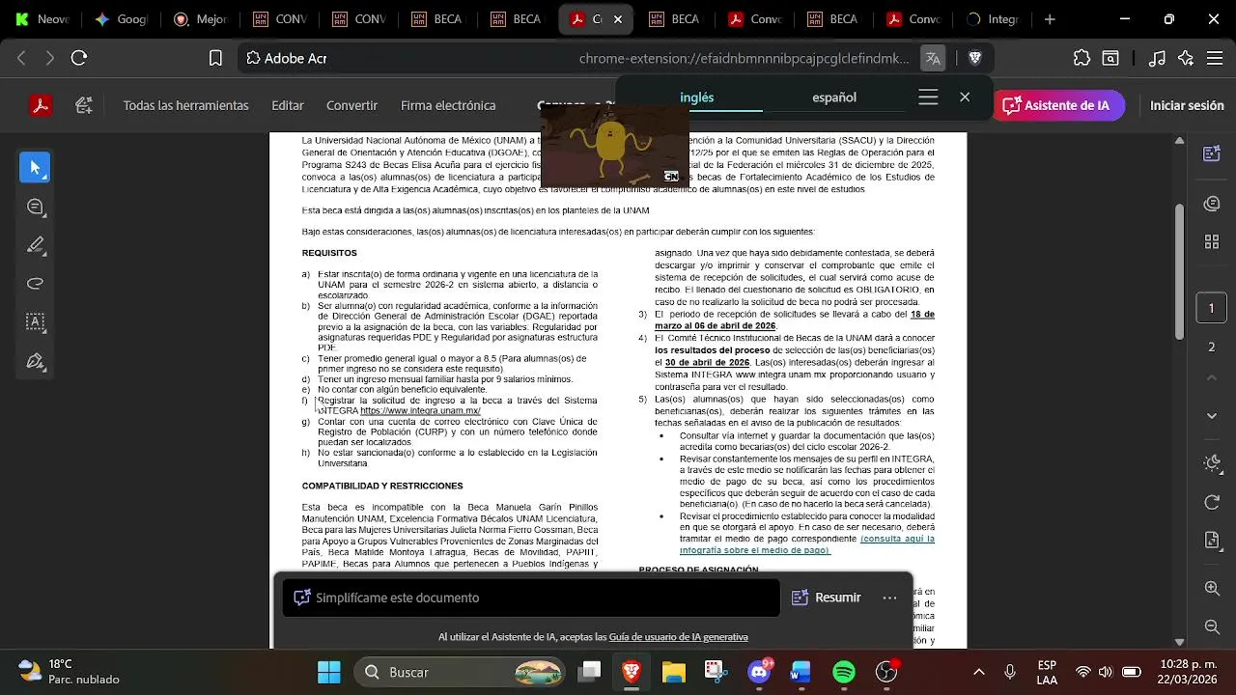Image resolution: width=1236 pixels, height=695 pixels.
Task: Activate the add text box tool
Action: (x=36, y=322)
